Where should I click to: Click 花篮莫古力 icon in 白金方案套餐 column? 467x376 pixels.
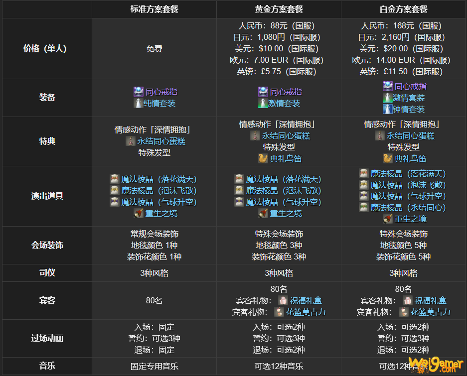click(404, 312)
